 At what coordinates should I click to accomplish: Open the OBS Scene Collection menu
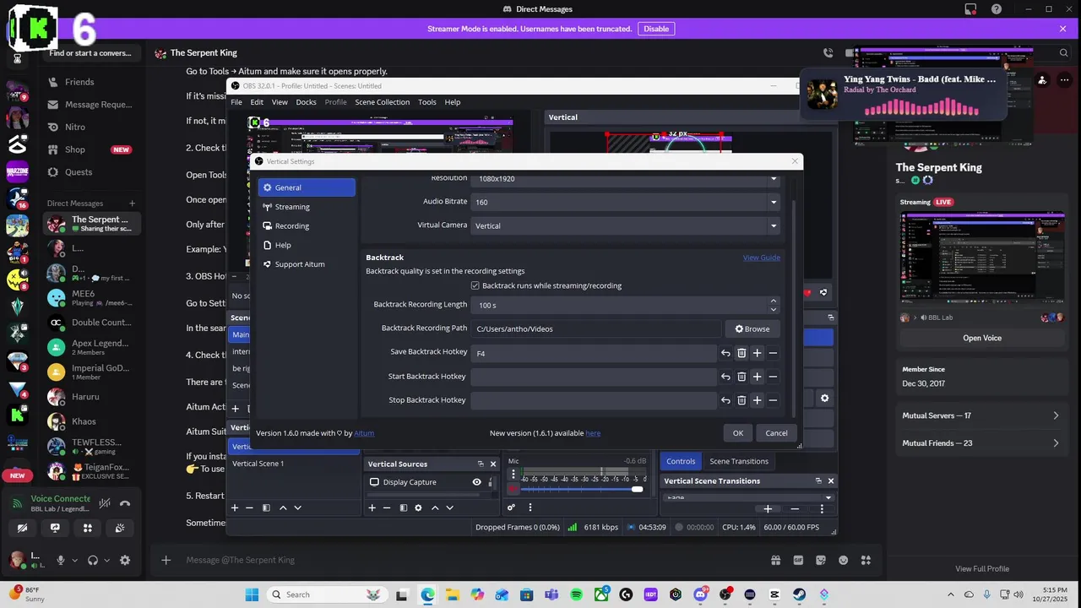[x=382, y=102]
